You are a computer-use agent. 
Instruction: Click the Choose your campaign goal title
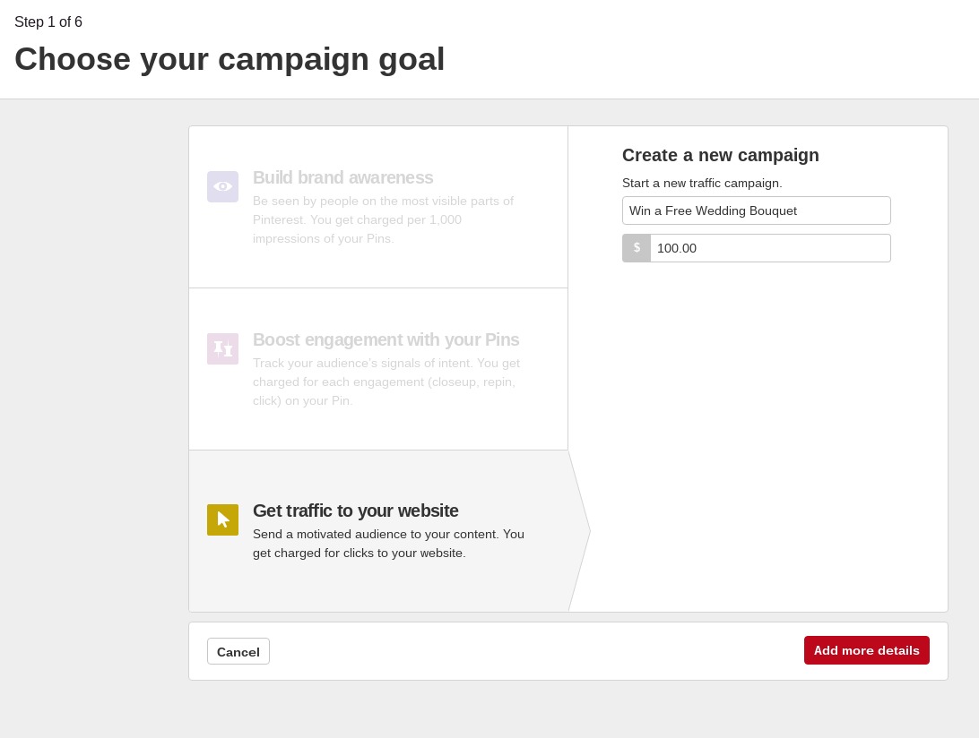230,59
